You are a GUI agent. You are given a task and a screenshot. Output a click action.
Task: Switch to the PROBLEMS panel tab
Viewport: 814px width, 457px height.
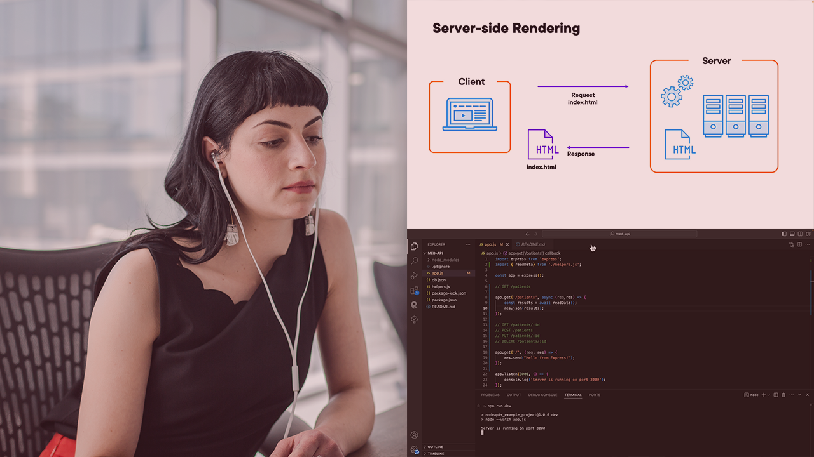point(490,395)
